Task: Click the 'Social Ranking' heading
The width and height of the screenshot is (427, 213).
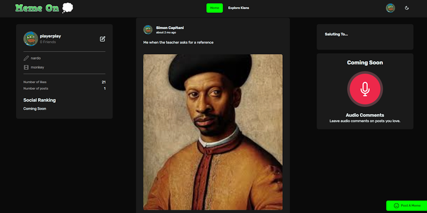Action: 40,100
